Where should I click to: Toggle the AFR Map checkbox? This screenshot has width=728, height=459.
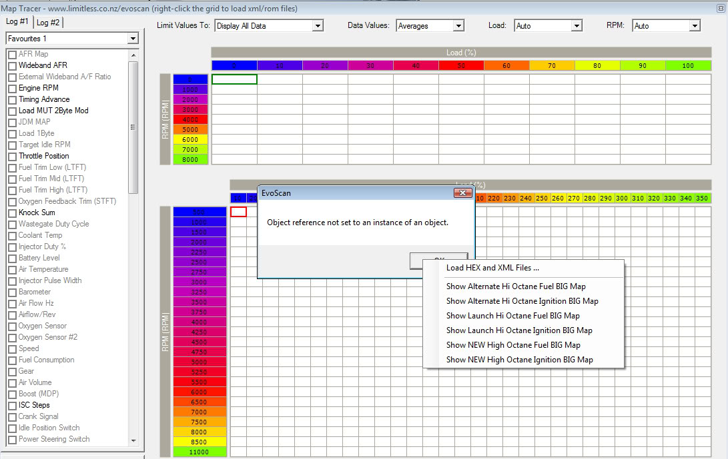pyautogui.click(x=13, y=55)
